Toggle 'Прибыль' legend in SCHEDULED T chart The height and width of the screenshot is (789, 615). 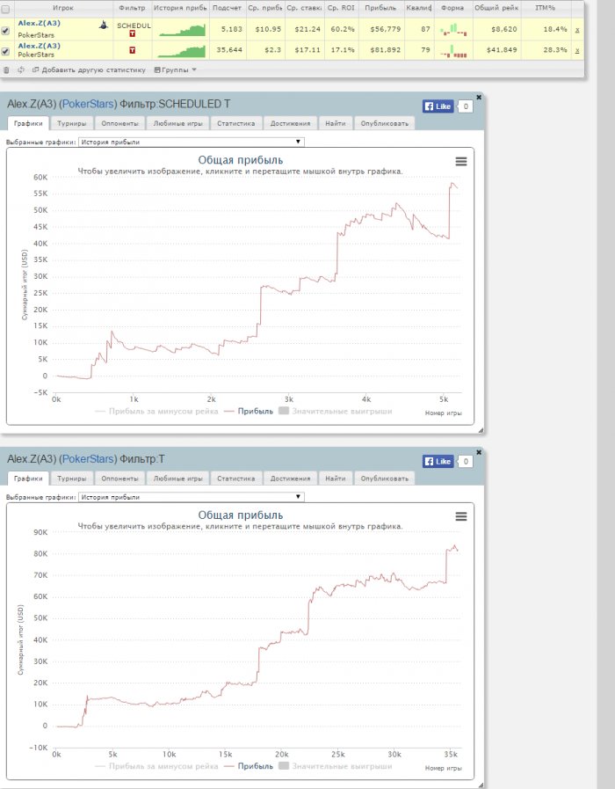point(249,411)
